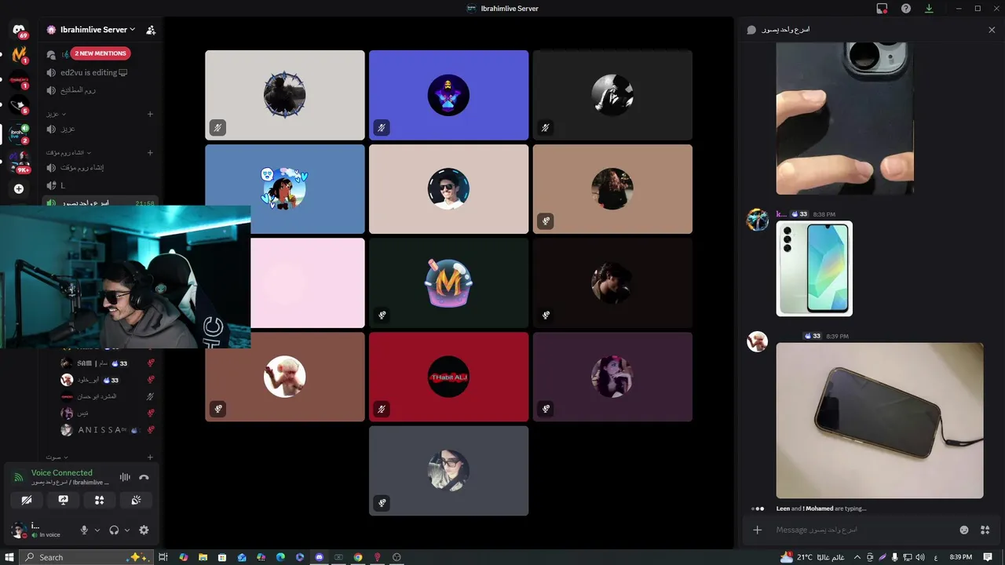Open the Help question mark icon

point(905,9)
